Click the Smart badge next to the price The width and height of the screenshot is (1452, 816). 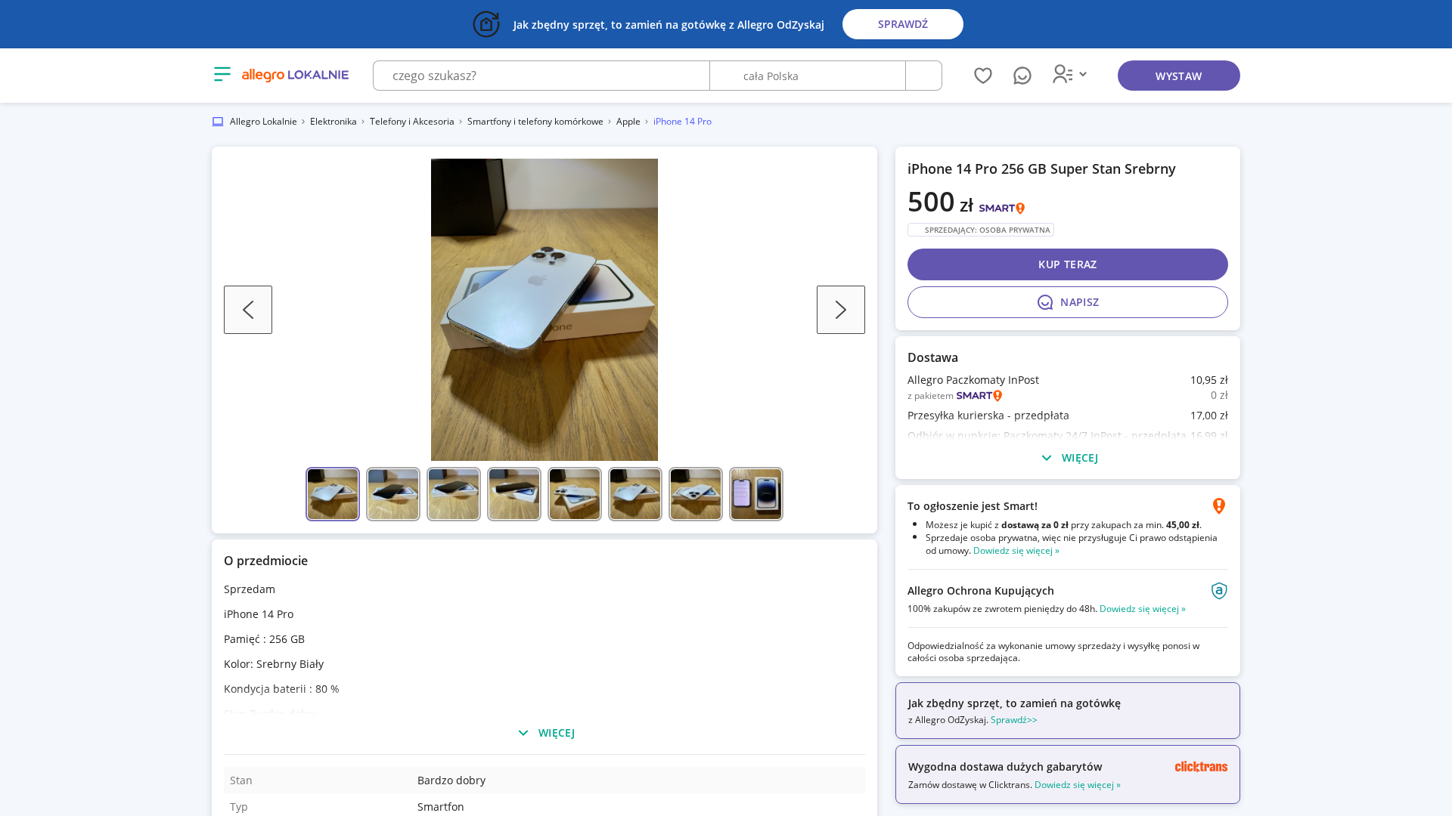[x=1002, y=208]
